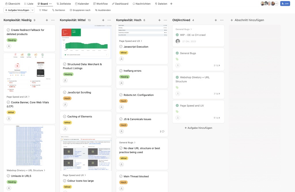This screenshot has width=295, height=192.
Task: Open the dropdown arrow next to 'Aufgabe hinzufügen'
Action: 33,10
